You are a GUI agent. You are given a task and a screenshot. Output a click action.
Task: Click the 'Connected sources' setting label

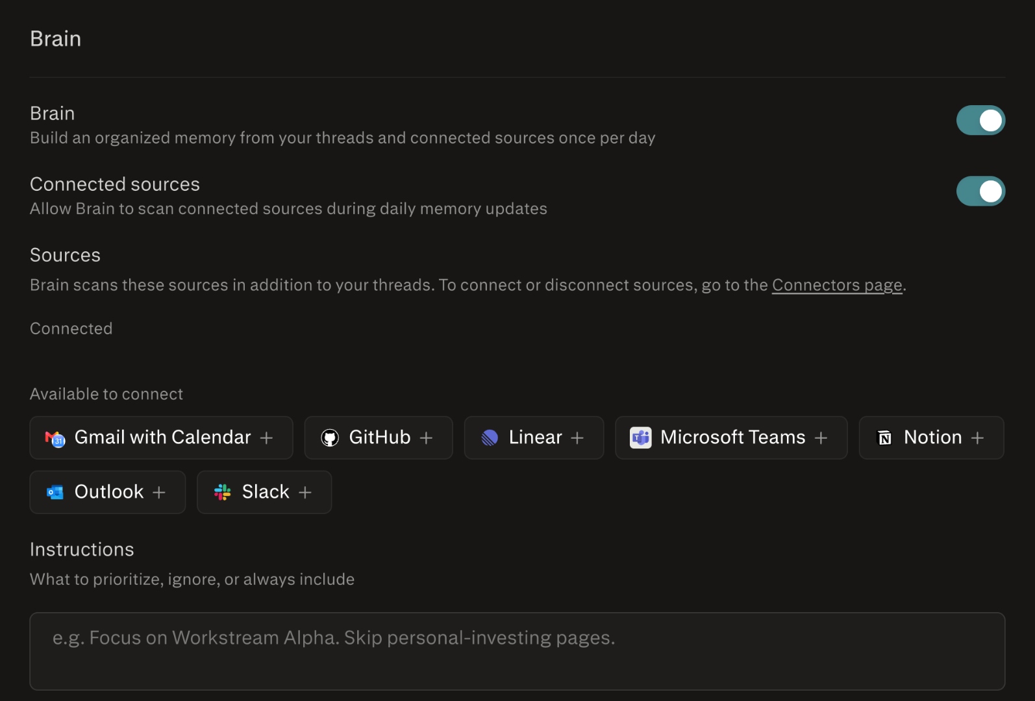(x=115, y=184)
